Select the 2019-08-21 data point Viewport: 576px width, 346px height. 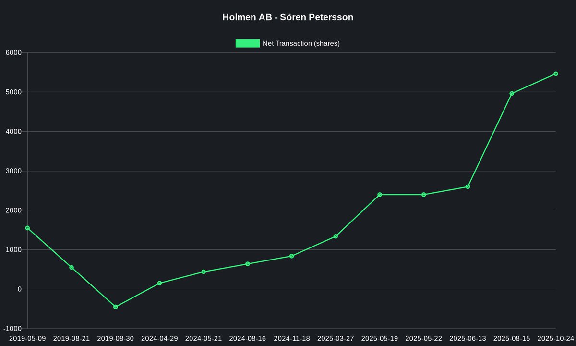coord(72,268)
